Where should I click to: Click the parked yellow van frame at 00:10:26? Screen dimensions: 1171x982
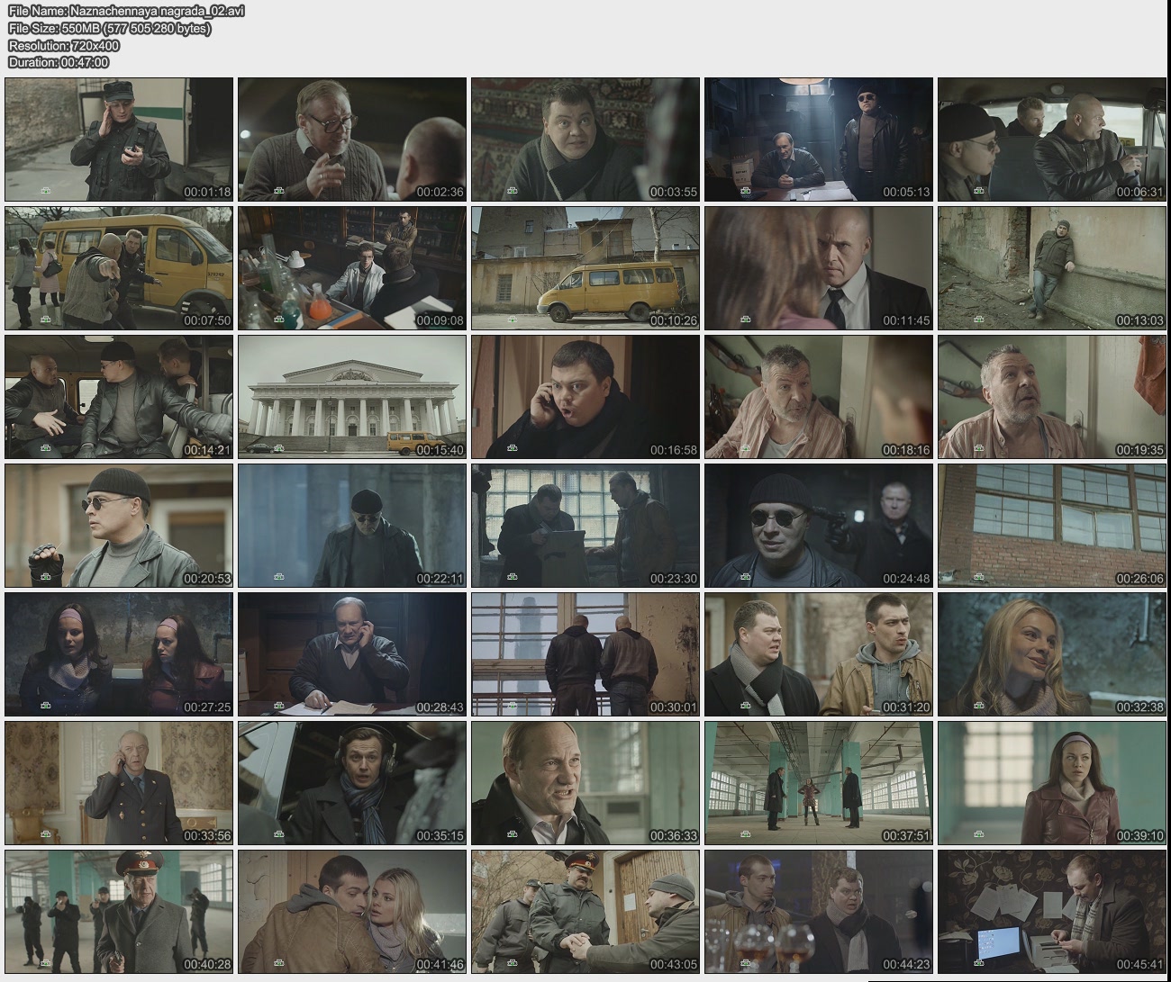coord(585,268)
